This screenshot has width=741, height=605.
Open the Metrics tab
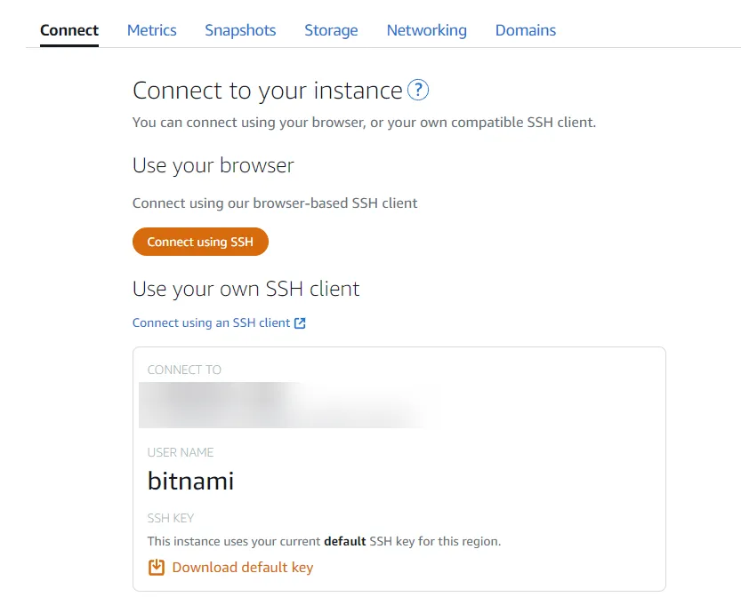coord(152,30)
